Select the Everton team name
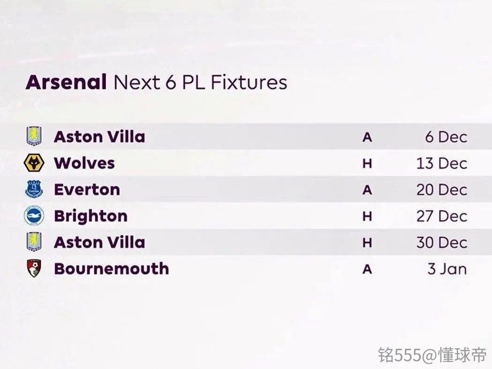The height and width of the screenshot is (369, 492). pos(87,189)
